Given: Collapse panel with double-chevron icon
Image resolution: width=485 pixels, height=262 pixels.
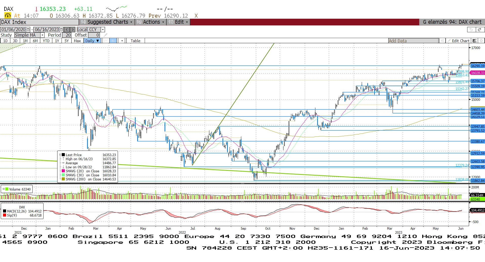Looking at the screenshot, I should [x=442, y=41].
